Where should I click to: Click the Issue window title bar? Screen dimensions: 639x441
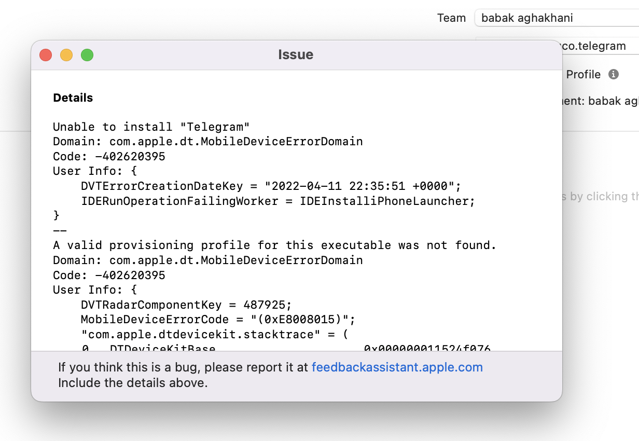tap(296, 54)
